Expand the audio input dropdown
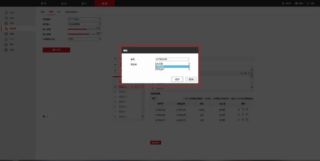Image resolution: width=320 pixels, height=161 pixels. (84, 24)
